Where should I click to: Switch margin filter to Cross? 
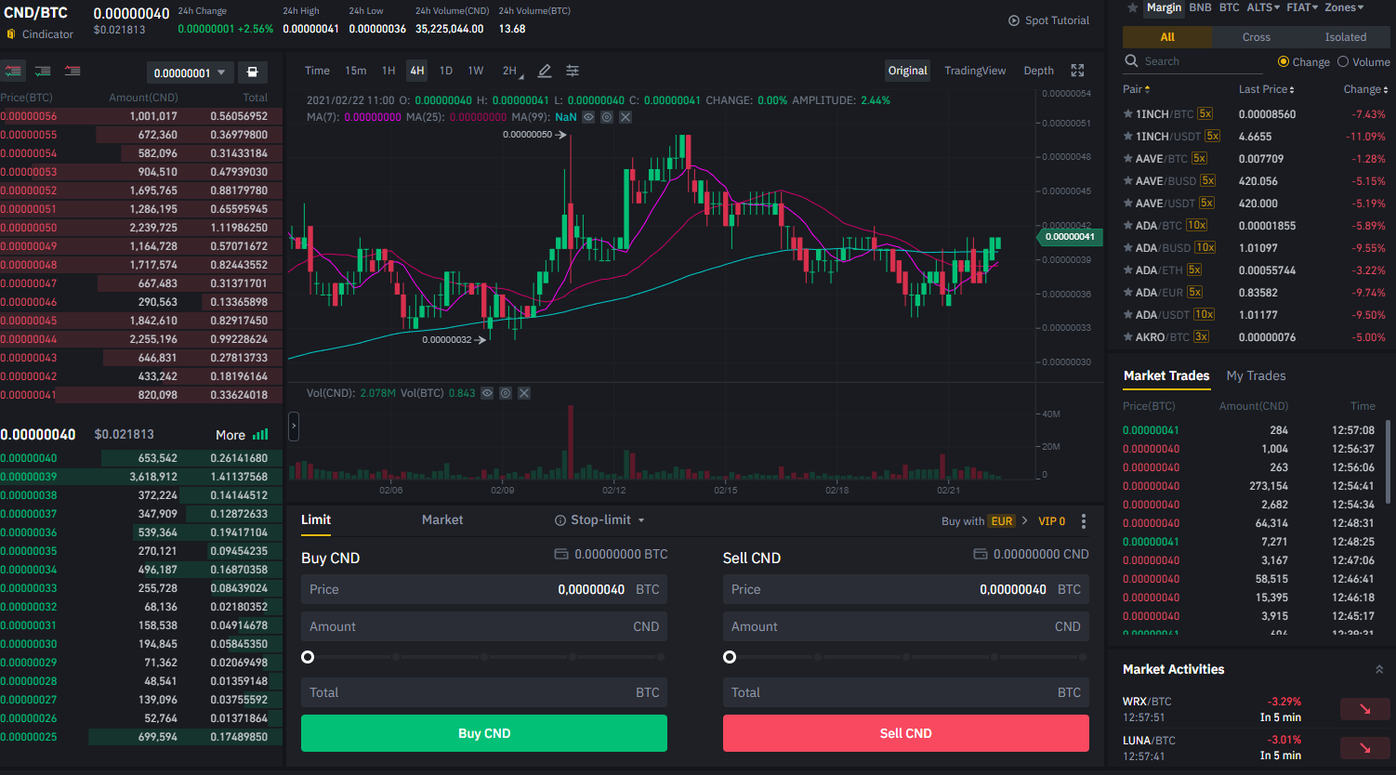(x=1256, y=37)
